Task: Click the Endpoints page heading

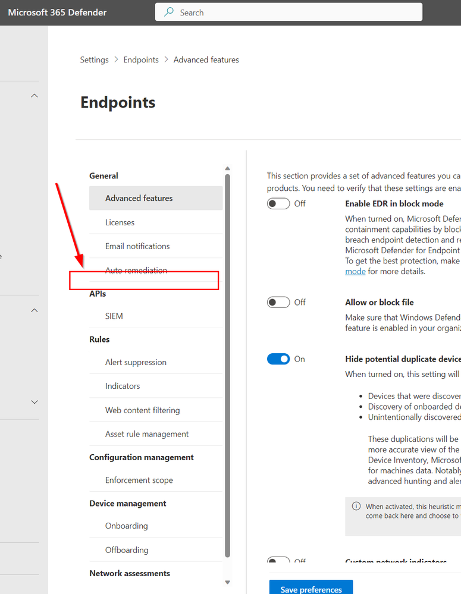Action: click(118, 102)
